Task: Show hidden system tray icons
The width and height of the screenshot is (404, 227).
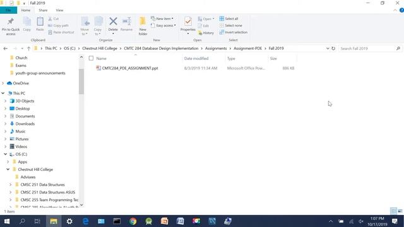Action: tap(331, 221)
